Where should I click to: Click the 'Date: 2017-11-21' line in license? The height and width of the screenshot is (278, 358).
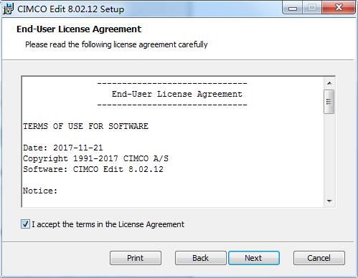[63, 148]
